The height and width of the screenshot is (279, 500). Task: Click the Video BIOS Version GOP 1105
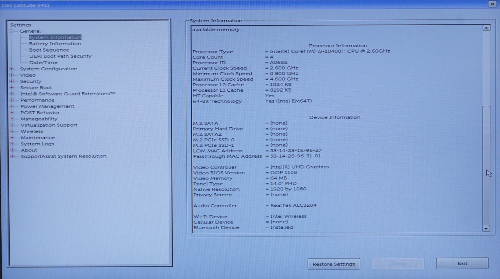283,172
